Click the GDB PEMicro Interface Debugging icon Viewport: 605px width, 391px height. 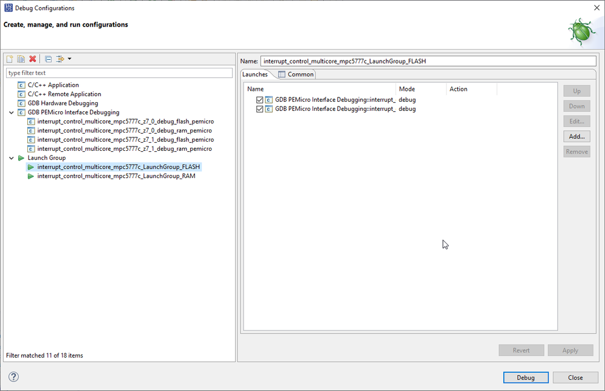pyautogui.click(x=21, y=113)
